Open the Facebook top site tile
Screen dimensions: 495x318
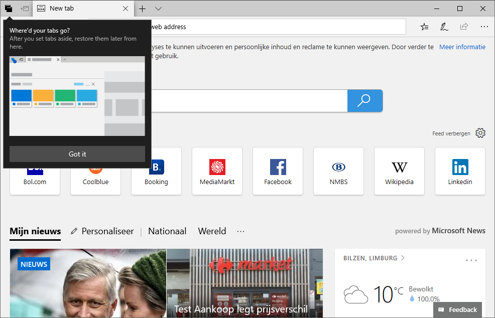coord(278,171)
